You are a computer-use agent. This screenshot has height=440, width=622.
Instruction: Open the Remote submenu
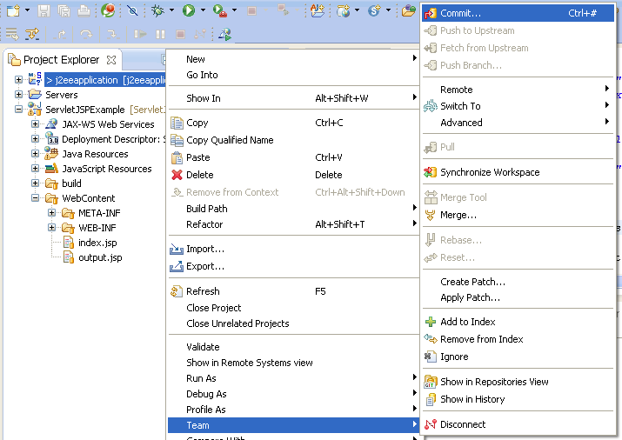coord(518,90)
